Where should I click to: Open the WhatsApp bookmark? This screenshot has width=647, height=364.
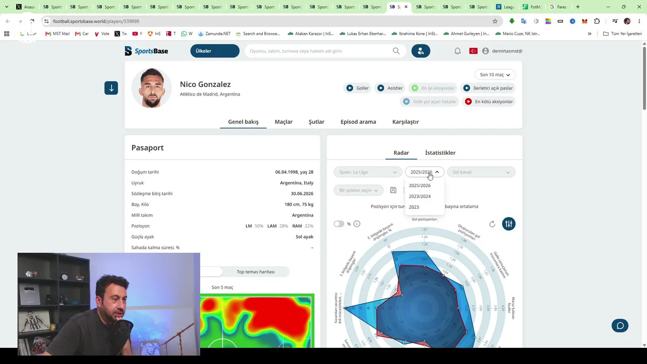click(187, 34)
